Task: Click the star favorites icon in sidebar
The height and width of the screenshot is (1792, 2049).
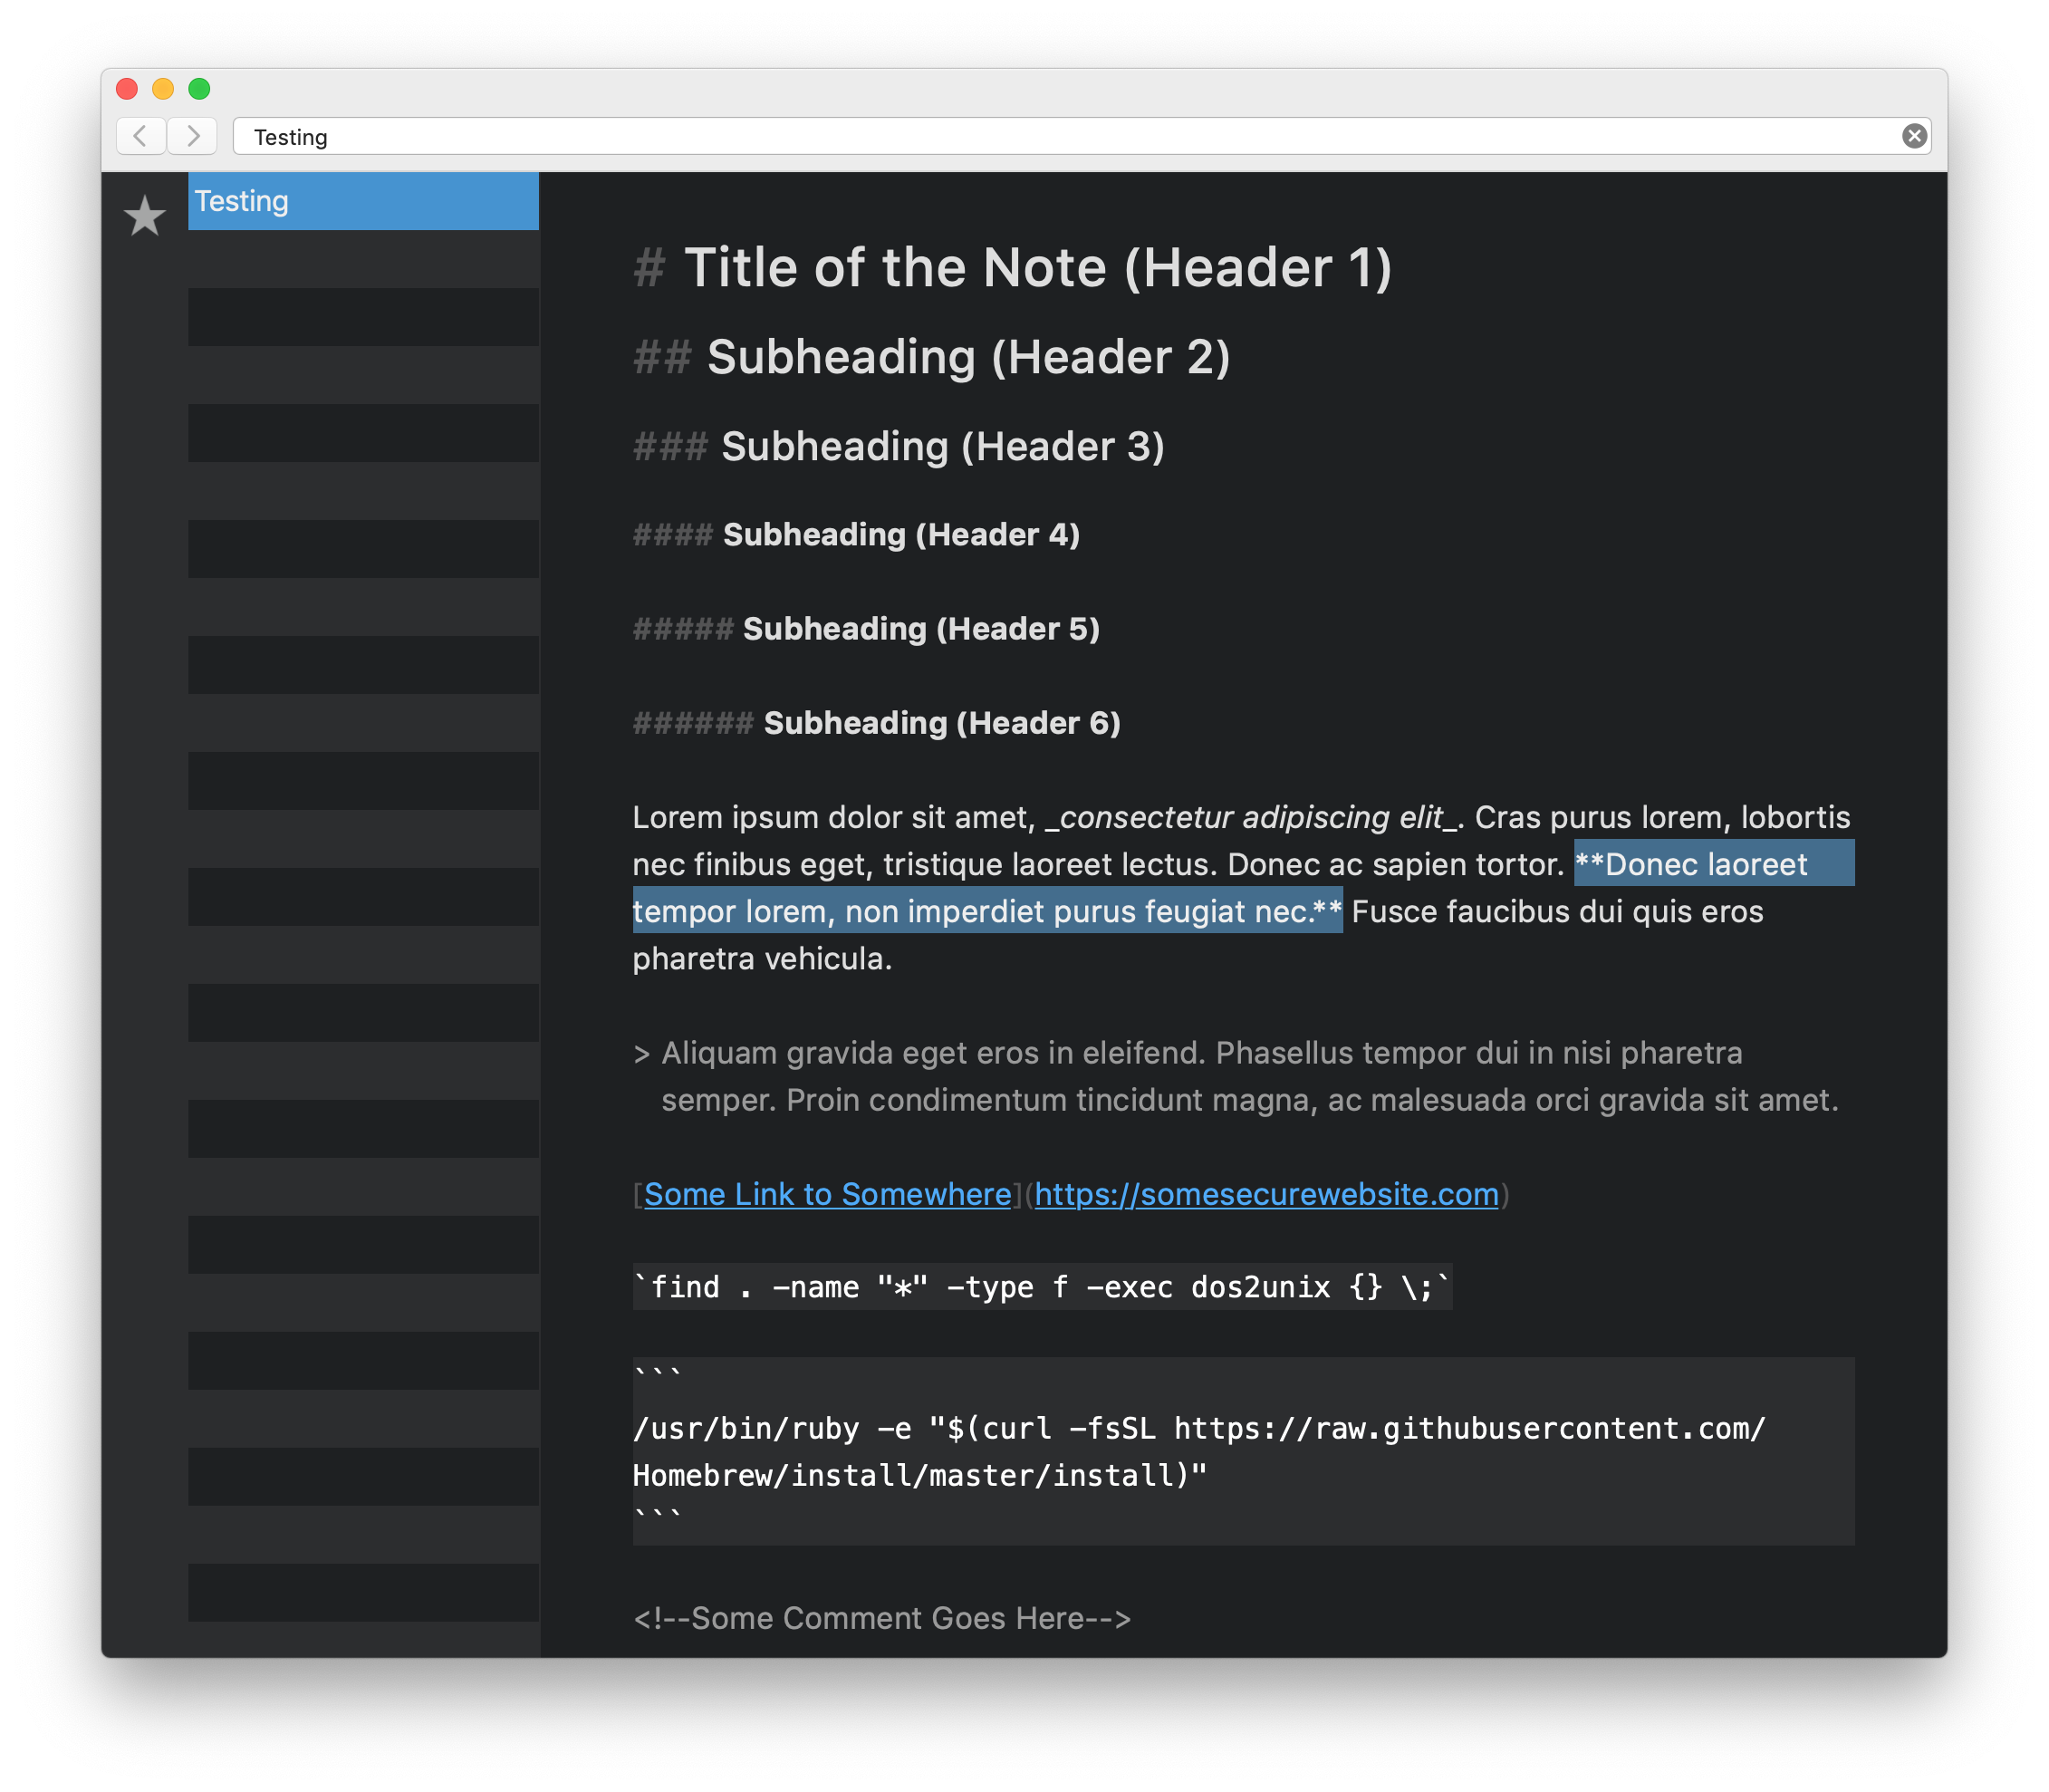Action: [x=145, y=216]
